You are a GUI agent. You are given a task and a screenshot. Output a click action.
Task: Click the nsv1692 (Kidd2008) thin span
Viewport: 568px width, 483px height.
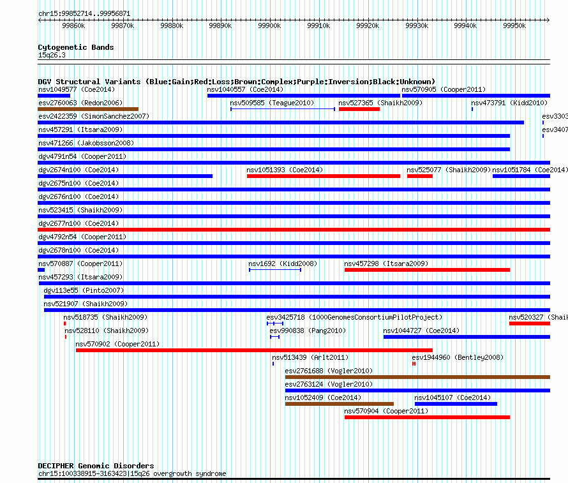point(275,270)
